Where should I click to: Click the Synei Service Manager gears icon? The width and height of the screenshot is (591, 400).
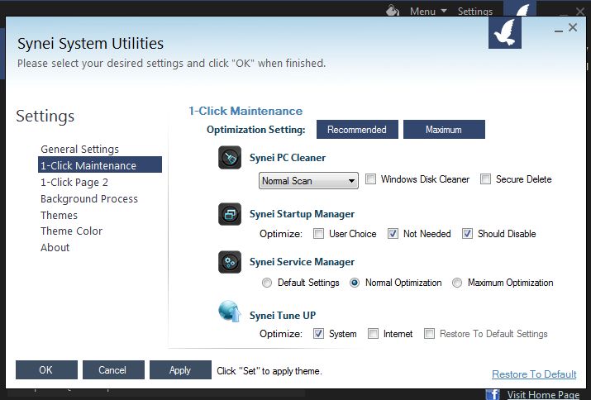click(x=231, y=262)
